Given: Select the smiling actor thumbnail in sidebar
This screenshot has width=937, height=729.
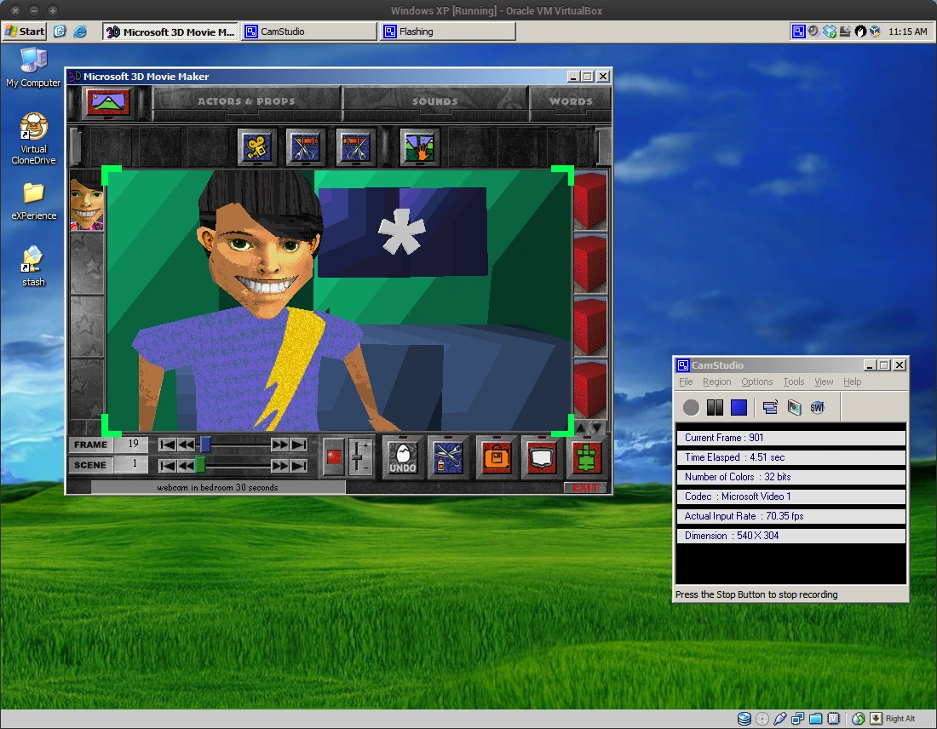Looking at the screenshot, I should 87,200.
